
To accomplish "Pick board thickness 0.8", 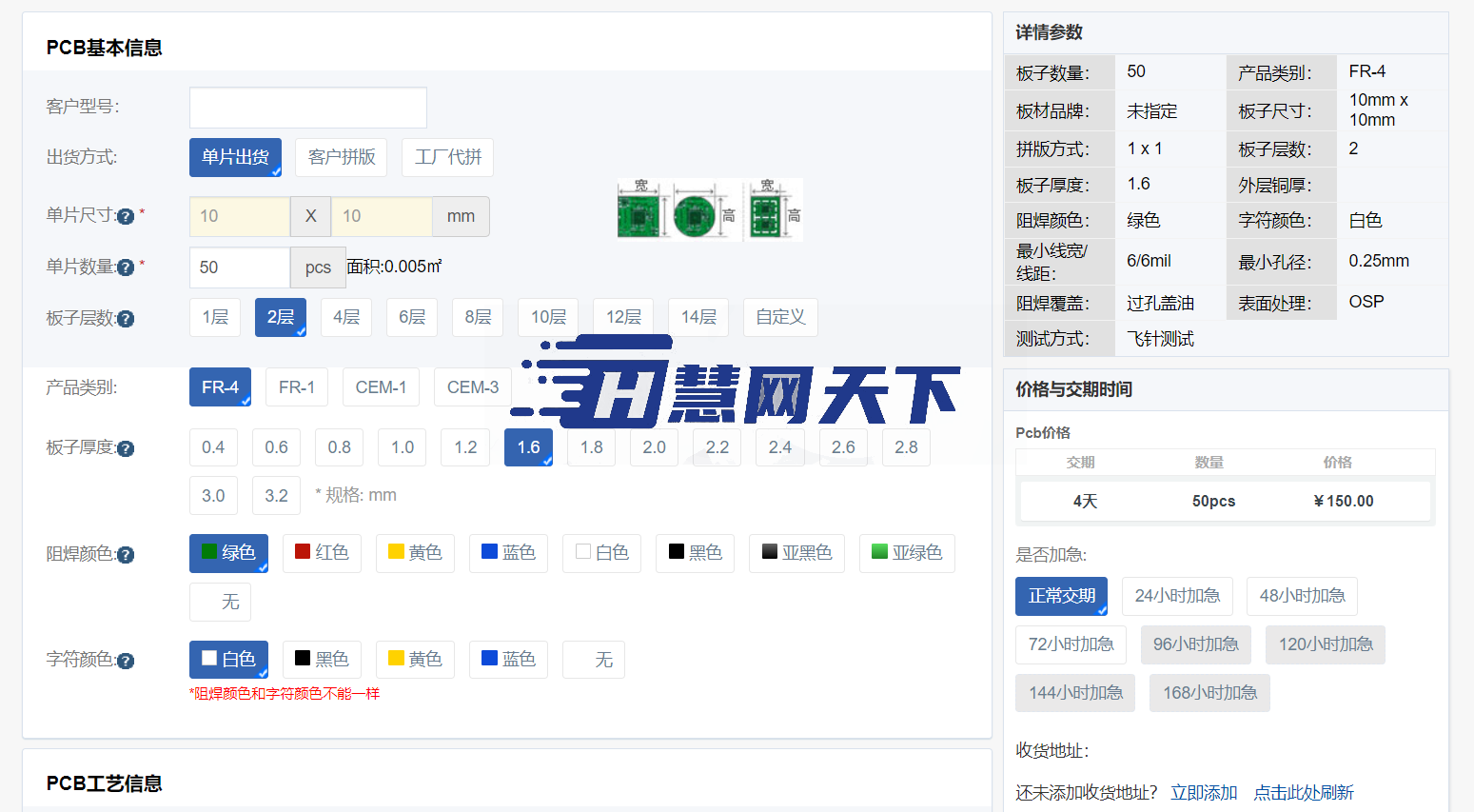I will tap(339, 447).
